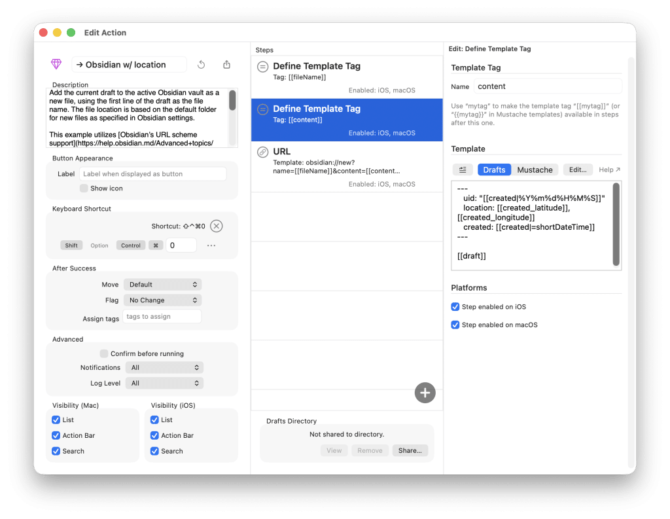Select the highlighted content tag step
670x519 pixels.
tap(347, 120)
